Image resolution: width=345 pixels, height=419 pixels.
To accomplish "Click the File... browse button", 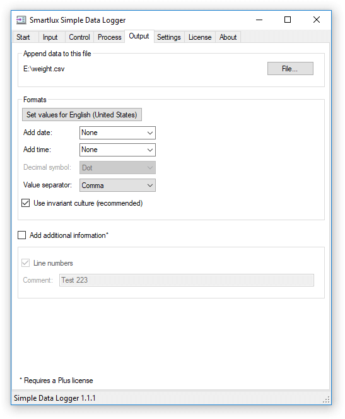I will point(290,69).
